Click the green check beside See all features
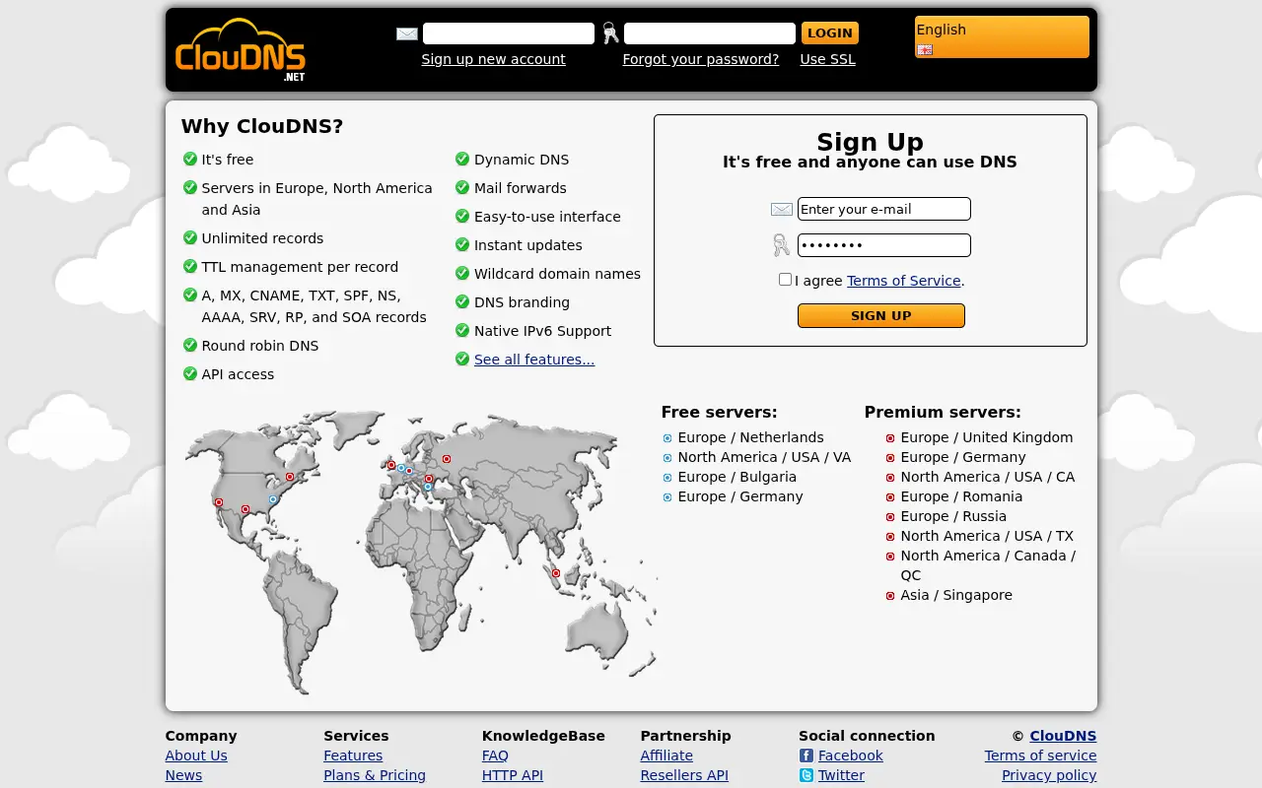The height and width of the screenshot is (788, 1262). tap(462, 359)
